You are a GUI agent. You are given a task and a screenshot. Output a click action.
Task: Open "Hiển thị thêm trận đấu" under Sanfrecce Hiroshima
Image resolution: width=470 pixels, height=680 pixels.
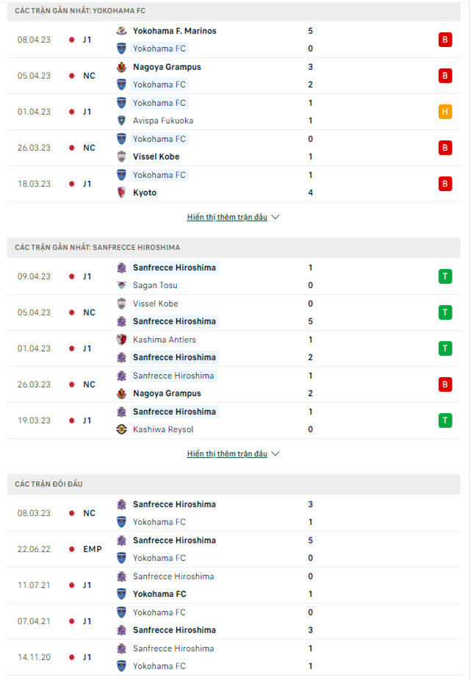[227, 454]
